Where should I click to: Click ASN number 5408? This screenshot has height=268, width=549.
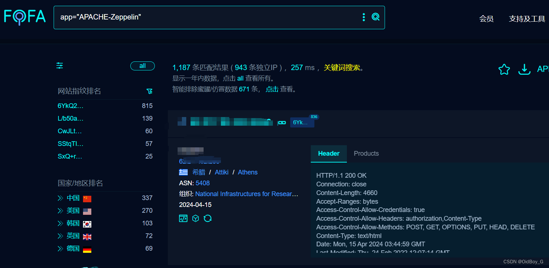[x=202, y=183]
